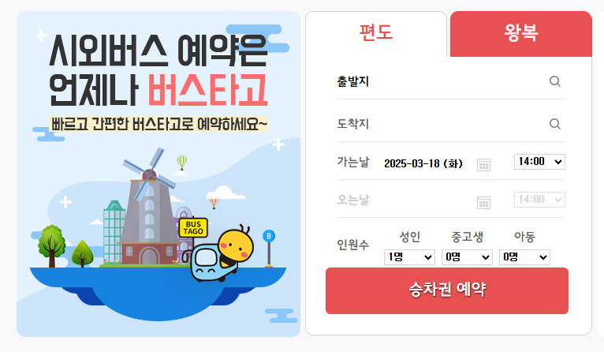Open the departure time 14:00 dropdown
Viewport: 604px width, 352px height.
click(x=539, y=162)
